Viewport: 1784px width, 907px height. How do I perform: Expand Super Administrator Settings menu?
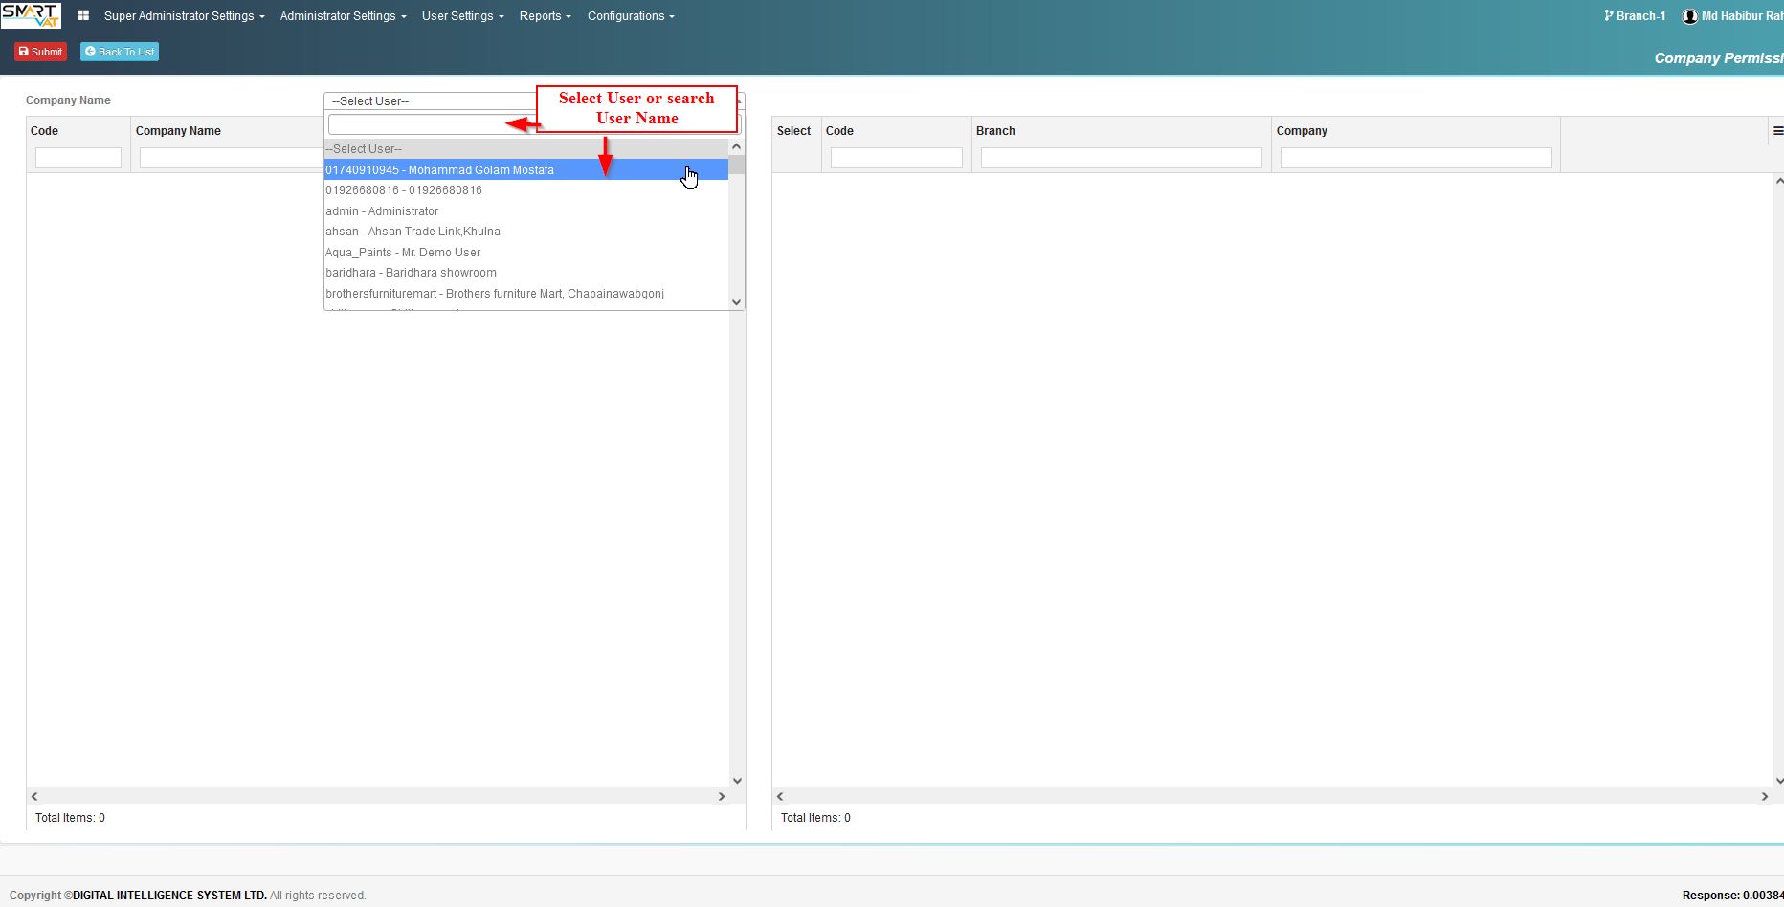184,16
